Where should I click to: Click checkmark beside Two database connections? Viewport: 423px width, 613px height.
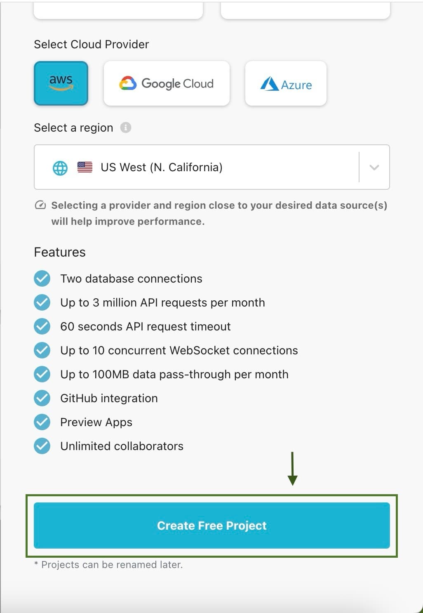(42, 279)
